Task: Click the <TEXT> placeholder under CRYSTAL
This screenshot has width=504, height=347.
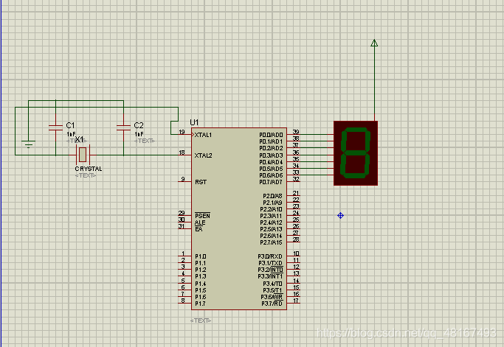Action: coord(86,175)
